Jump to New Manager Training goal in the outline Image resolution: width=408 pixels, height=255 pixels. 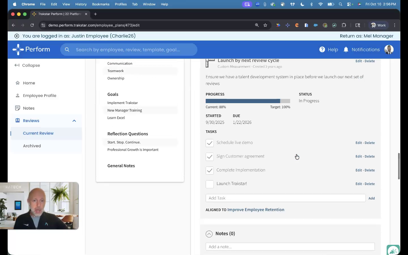[x=125, y=110]
